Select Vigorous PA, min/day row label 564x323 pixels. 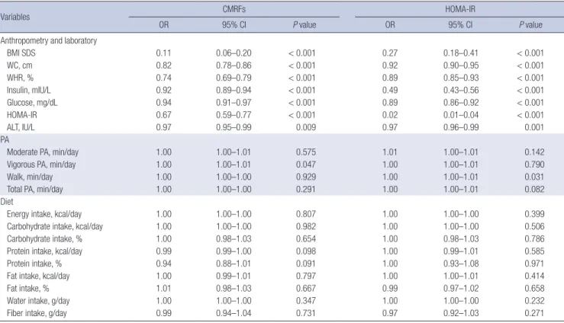click(41, 165)
